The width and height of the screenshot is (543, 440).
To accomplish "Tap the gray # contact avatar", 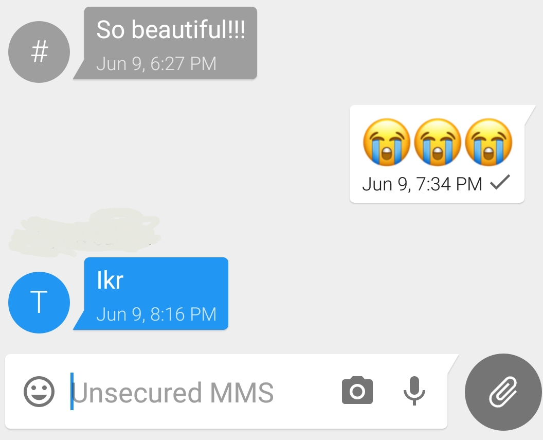I will tap(39, 52).
